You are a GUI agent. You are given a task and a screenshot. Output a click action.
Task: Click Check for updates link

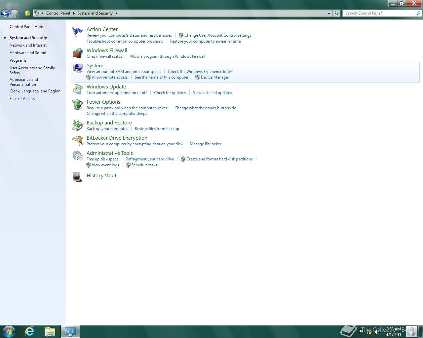170,93
